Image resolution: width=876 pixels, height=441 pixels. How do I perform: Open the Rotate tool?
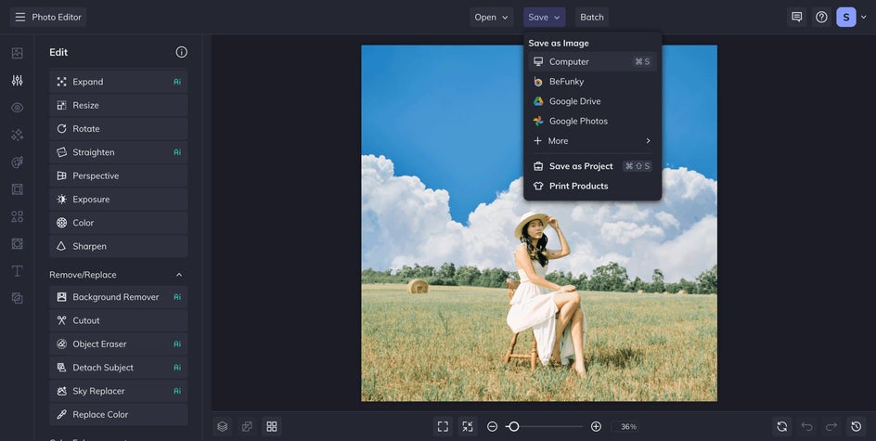pos(119,128)
